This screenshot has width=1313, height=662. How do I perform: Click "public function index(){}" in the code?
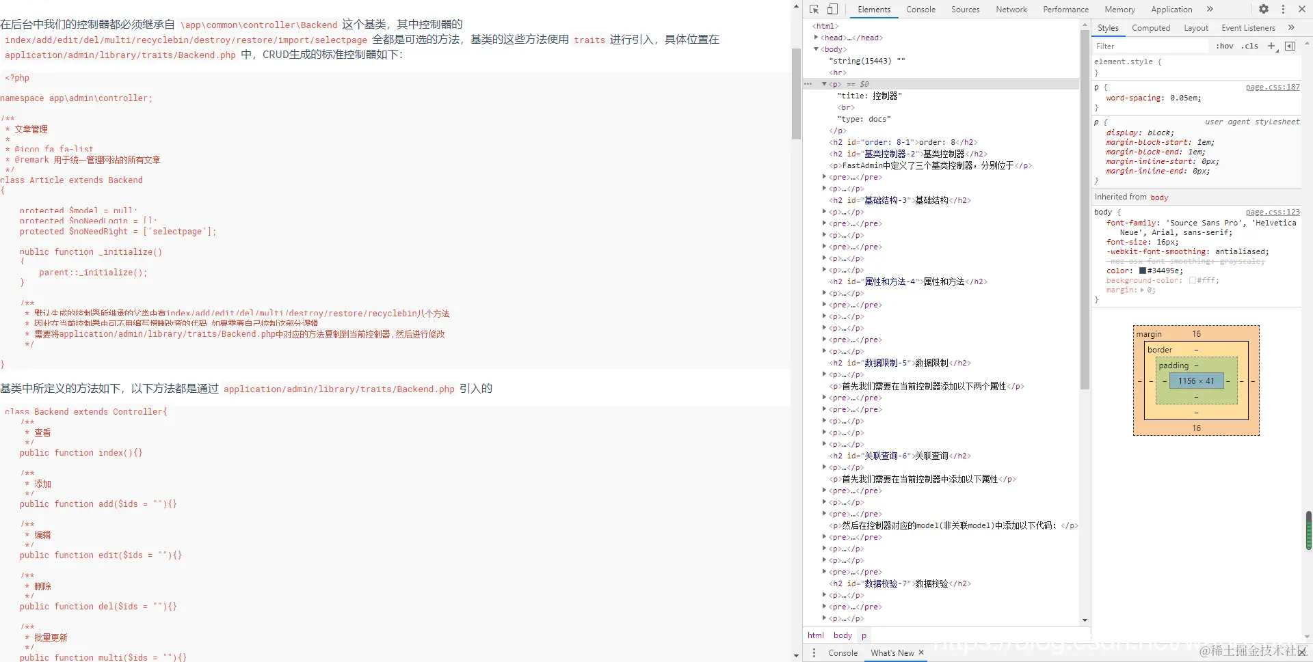tap(81, 453)
